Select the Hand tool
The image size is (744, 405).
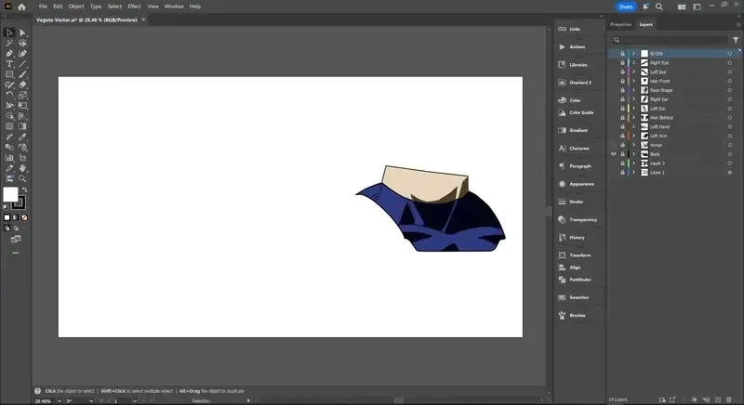(22, 168)
